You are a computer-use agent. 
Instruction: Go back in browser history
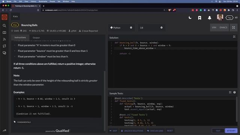click(x=3, y=10)
